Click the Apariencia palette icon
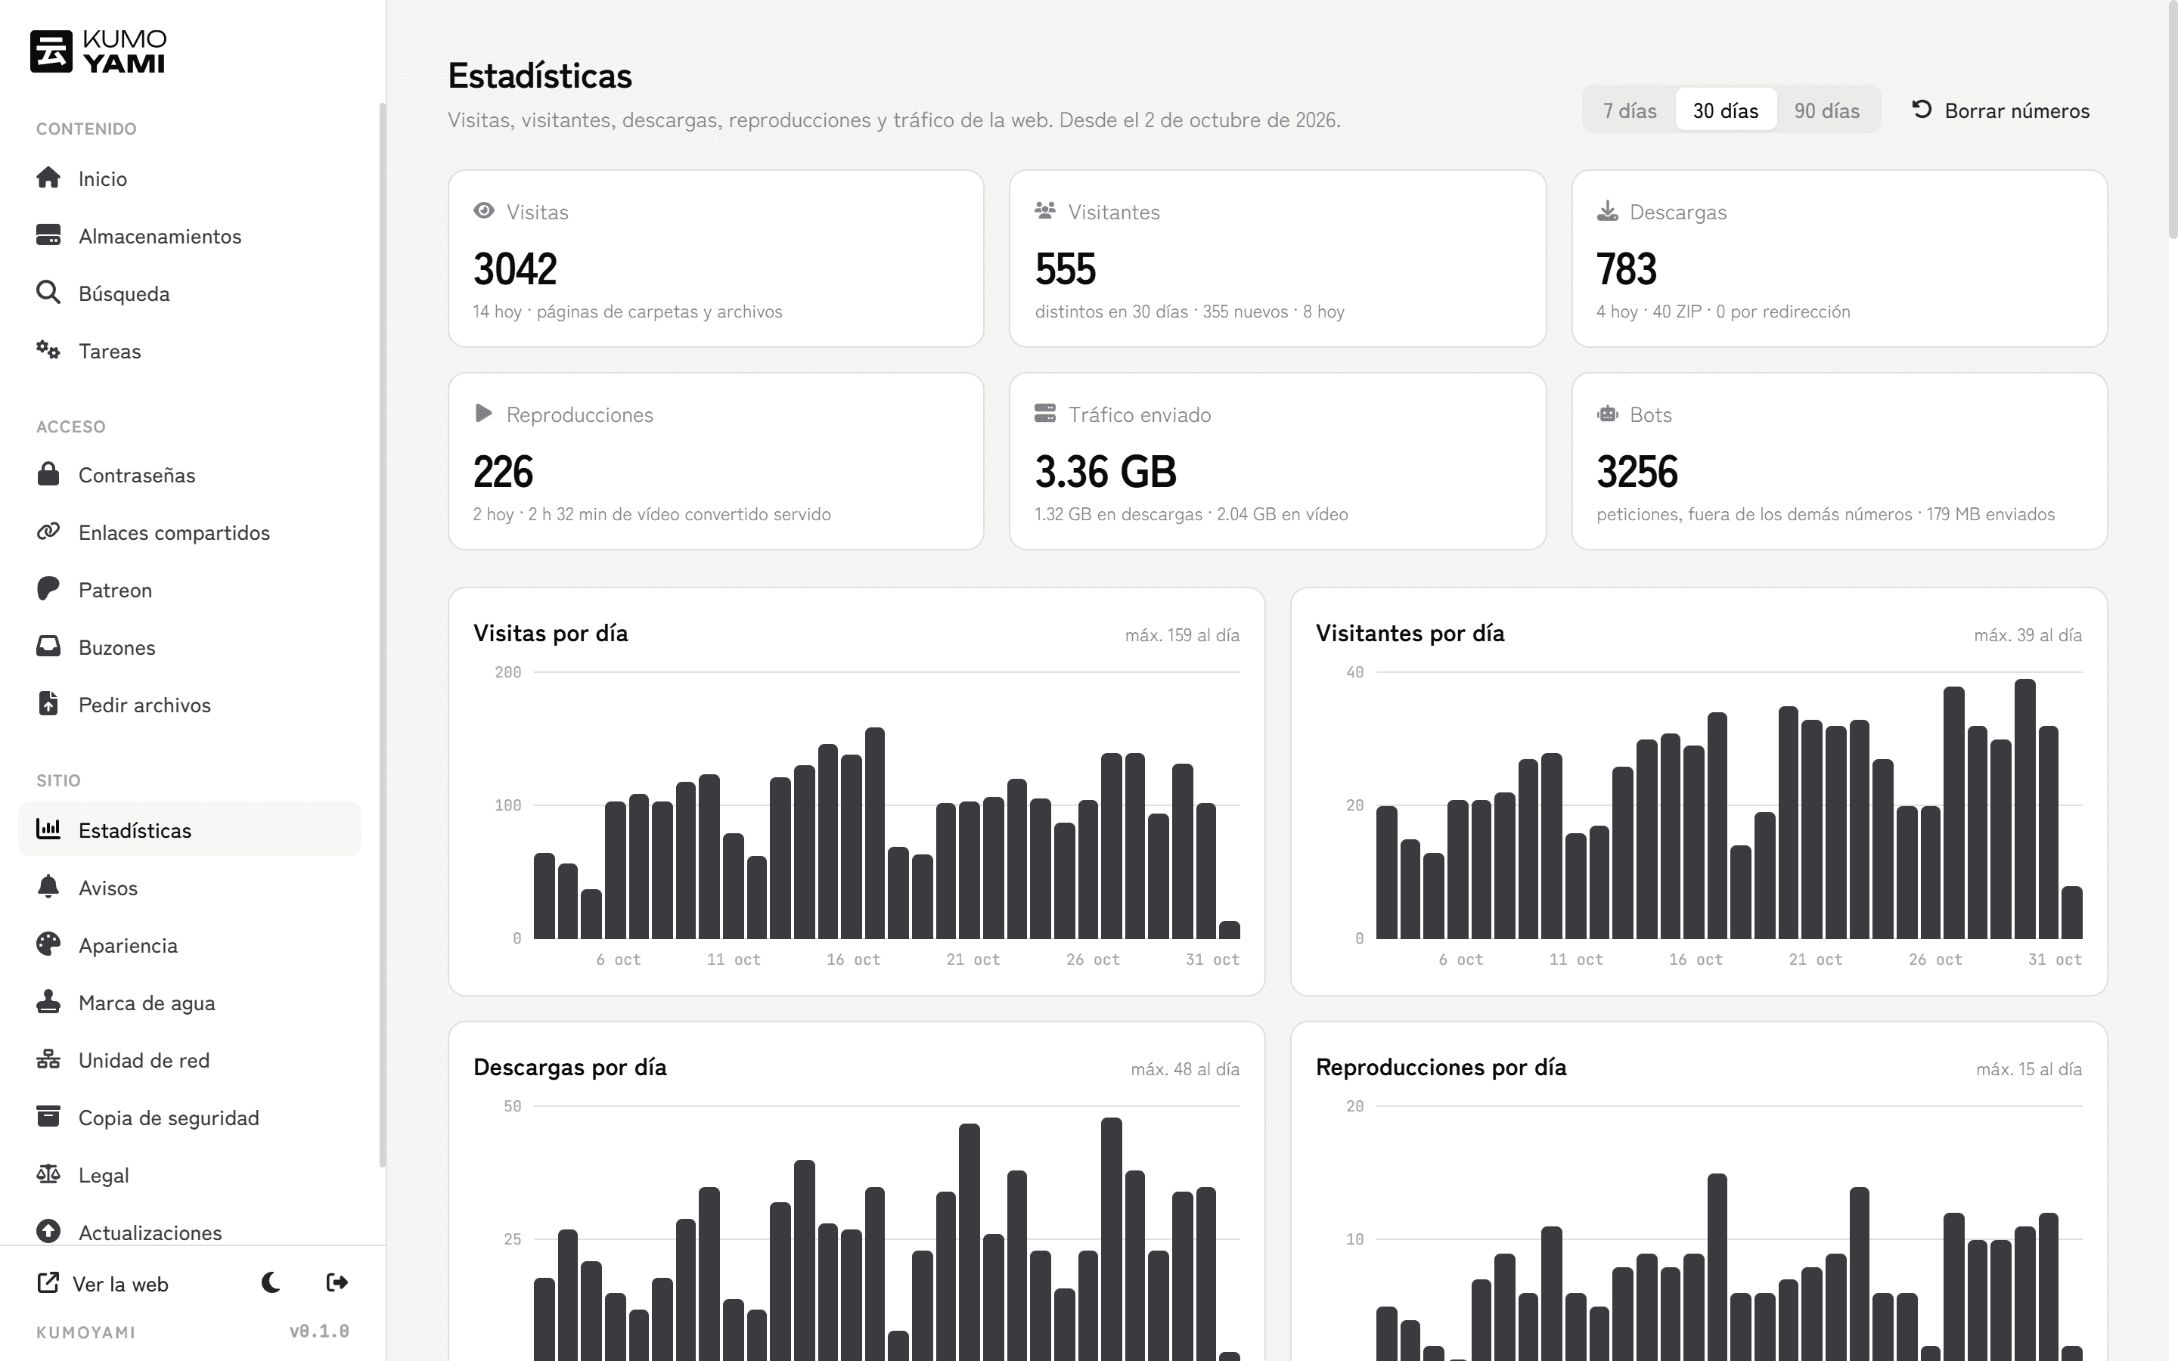Image resolution: width=2178 pixels, height=1361 pixels. [x=48, y=945]
